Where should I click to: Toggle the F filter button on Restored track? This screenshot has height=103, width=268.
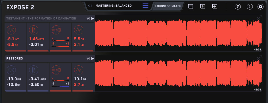[88, 59]
